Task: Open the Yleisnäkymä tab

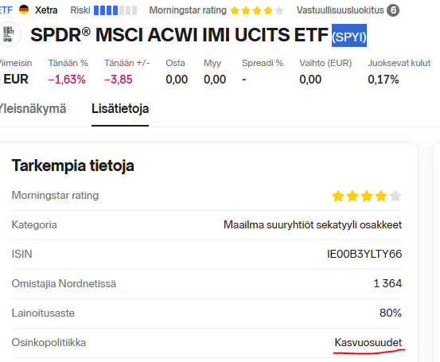Action: pyautogui.click(x=33, y=109)
